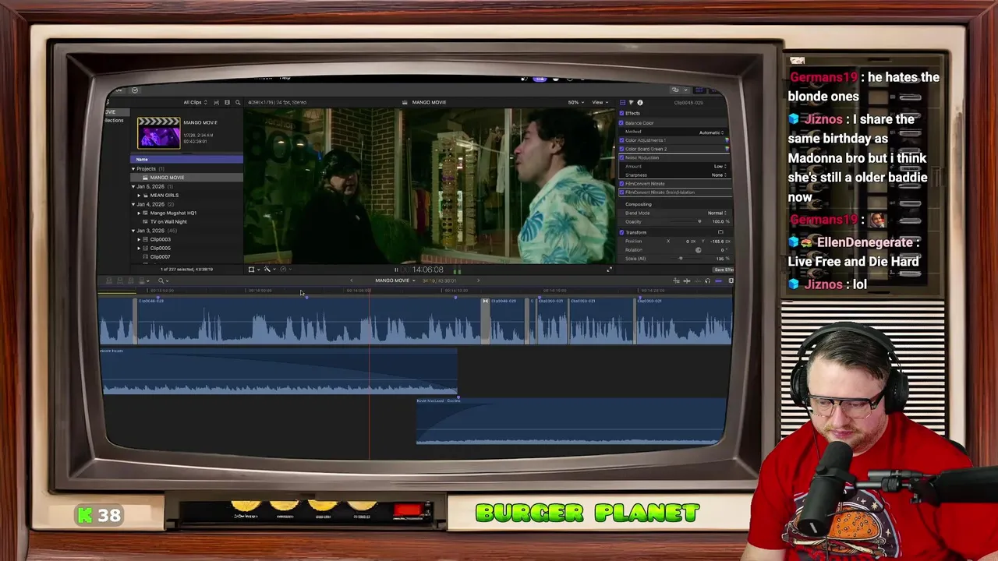Toggle solo for selected timeline items
The width and height of the screenshot is (998, 561).
coord(698,280)
